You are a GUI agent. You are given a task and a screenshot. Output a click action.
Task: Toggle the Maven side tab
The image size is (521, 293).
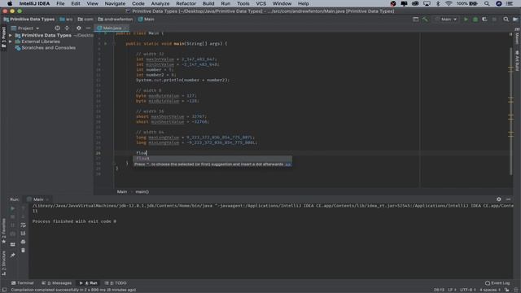(518, 37)
